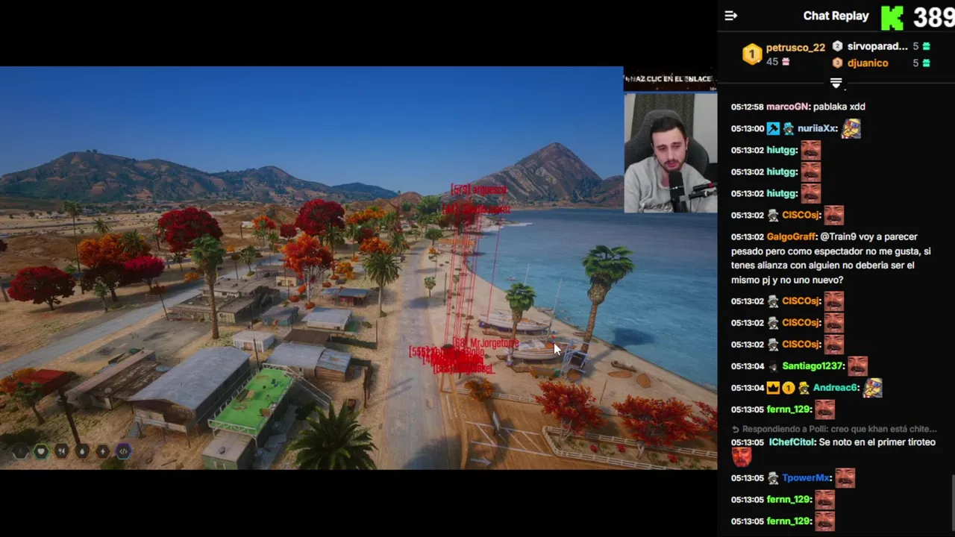Click the streamer webcam thumbnail
This screenshot has width=955, height=537.
(670, 153)
